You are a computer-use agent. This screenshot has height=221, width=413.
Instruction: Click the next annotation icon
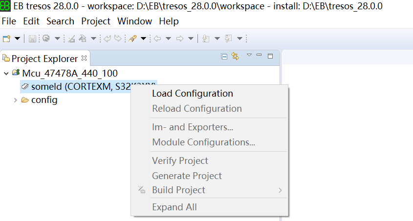(x=206, y=39)
